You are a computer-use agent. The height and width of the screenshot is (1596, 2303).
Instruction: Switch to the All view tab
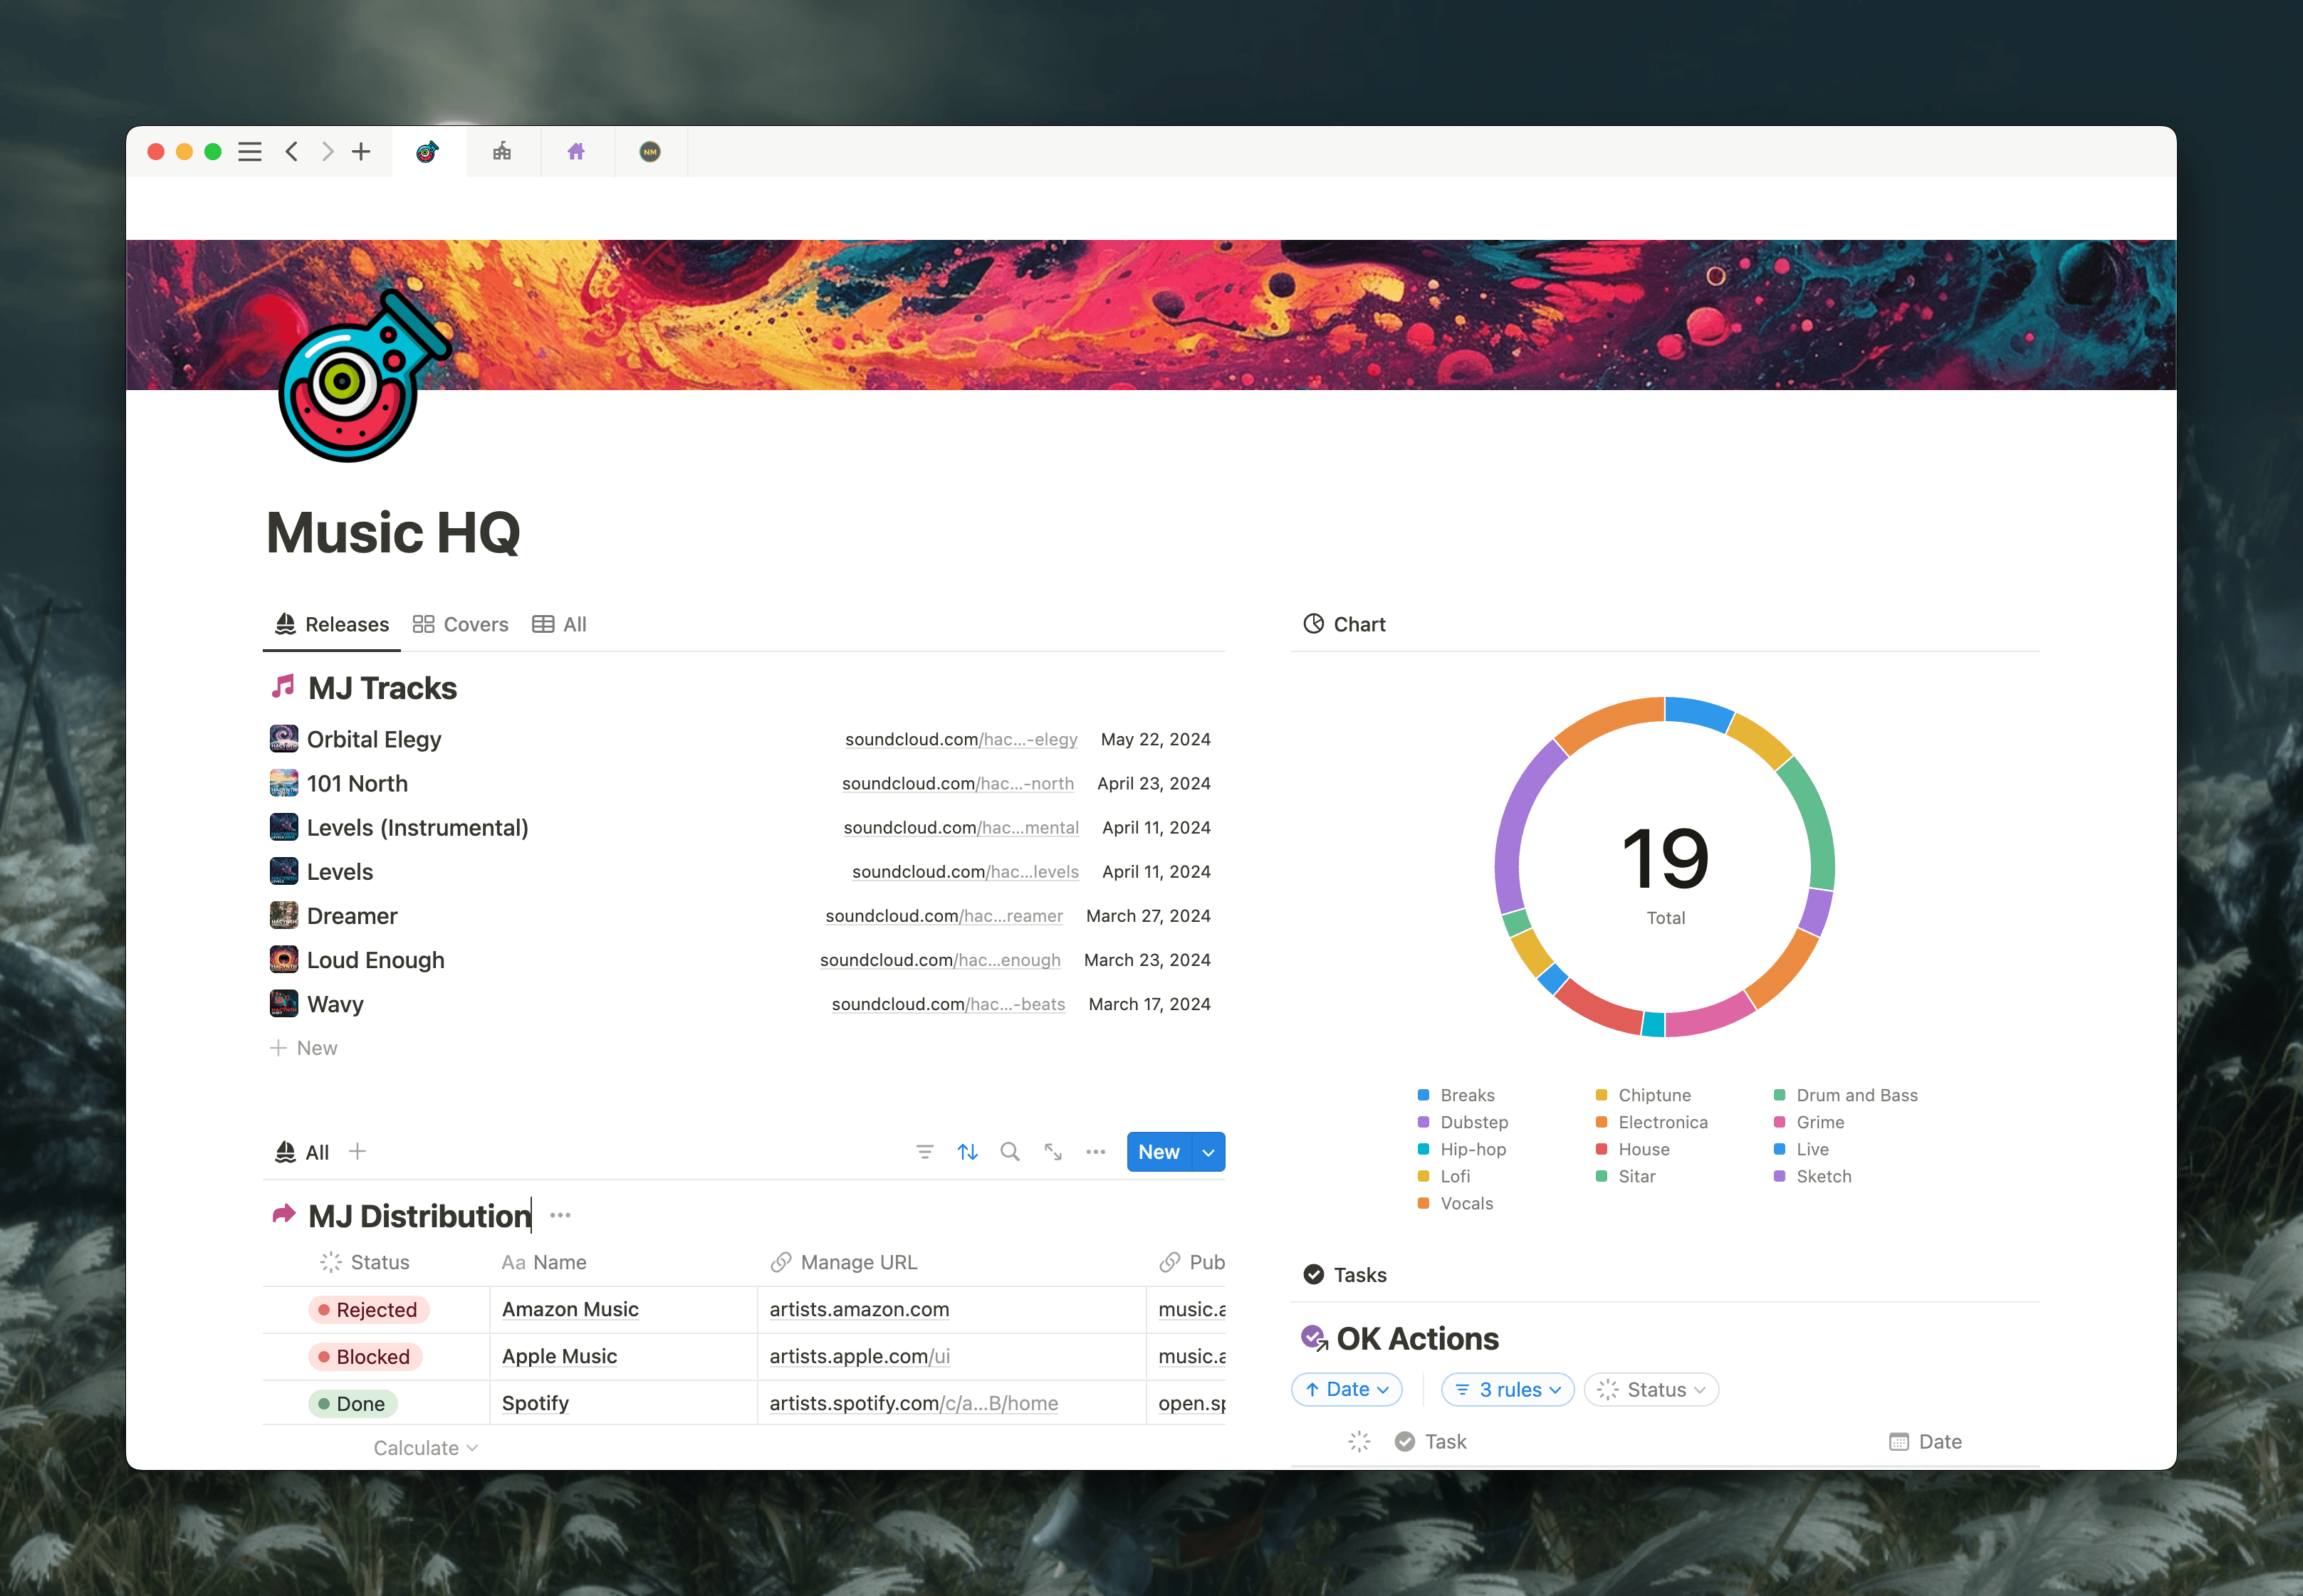(x=559, y=624)
